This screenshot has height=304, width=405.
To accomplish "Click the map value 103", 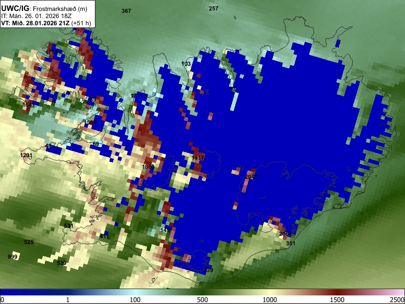I will [x=186, y=63].
